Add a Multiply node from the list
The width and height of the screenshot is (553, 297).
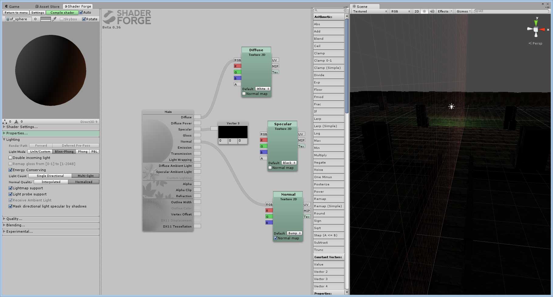329,155
